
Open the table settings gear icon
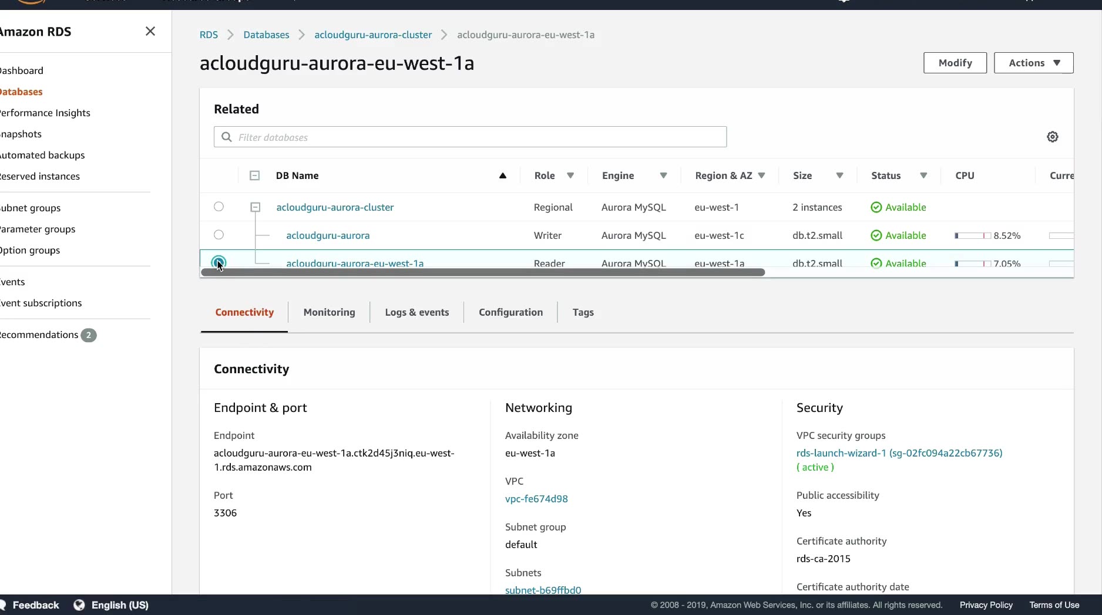[x=1053, y=137]
